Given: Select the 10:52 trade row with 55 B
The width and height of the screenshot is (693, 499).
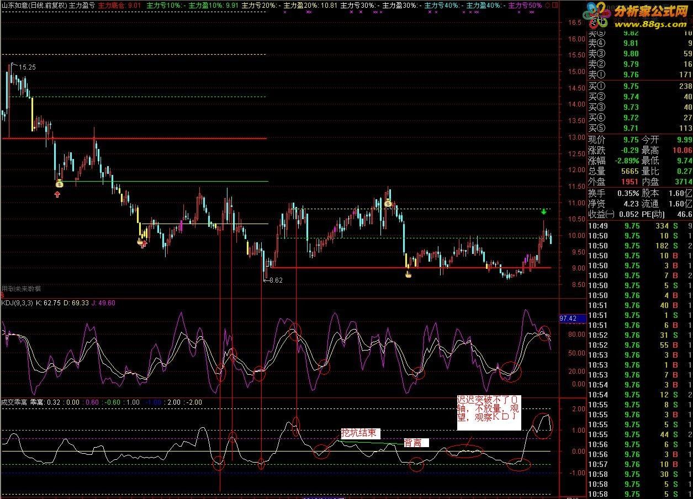Looking at the screenshot, I should (640, 345).
